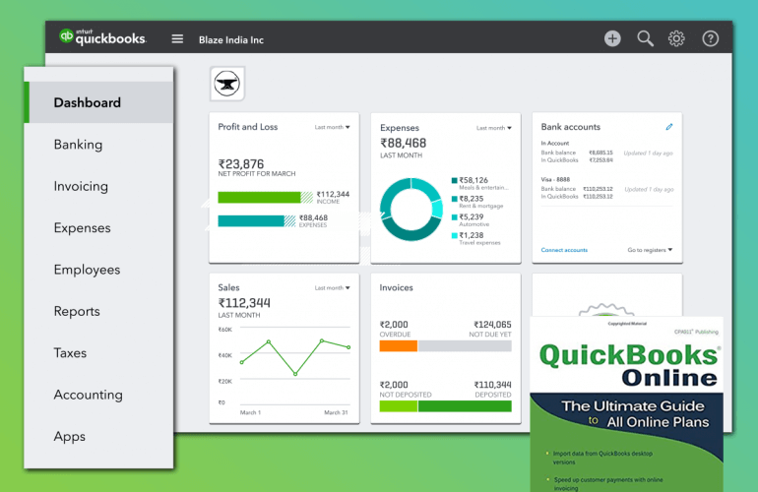Select Dashboard in sidebar
Screen dimensions: 758x492
(99, 102)
